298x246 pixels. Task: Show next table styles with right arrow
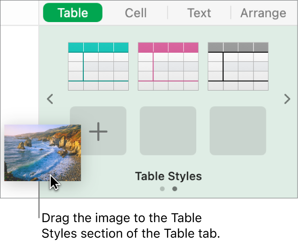coord(287,99)
